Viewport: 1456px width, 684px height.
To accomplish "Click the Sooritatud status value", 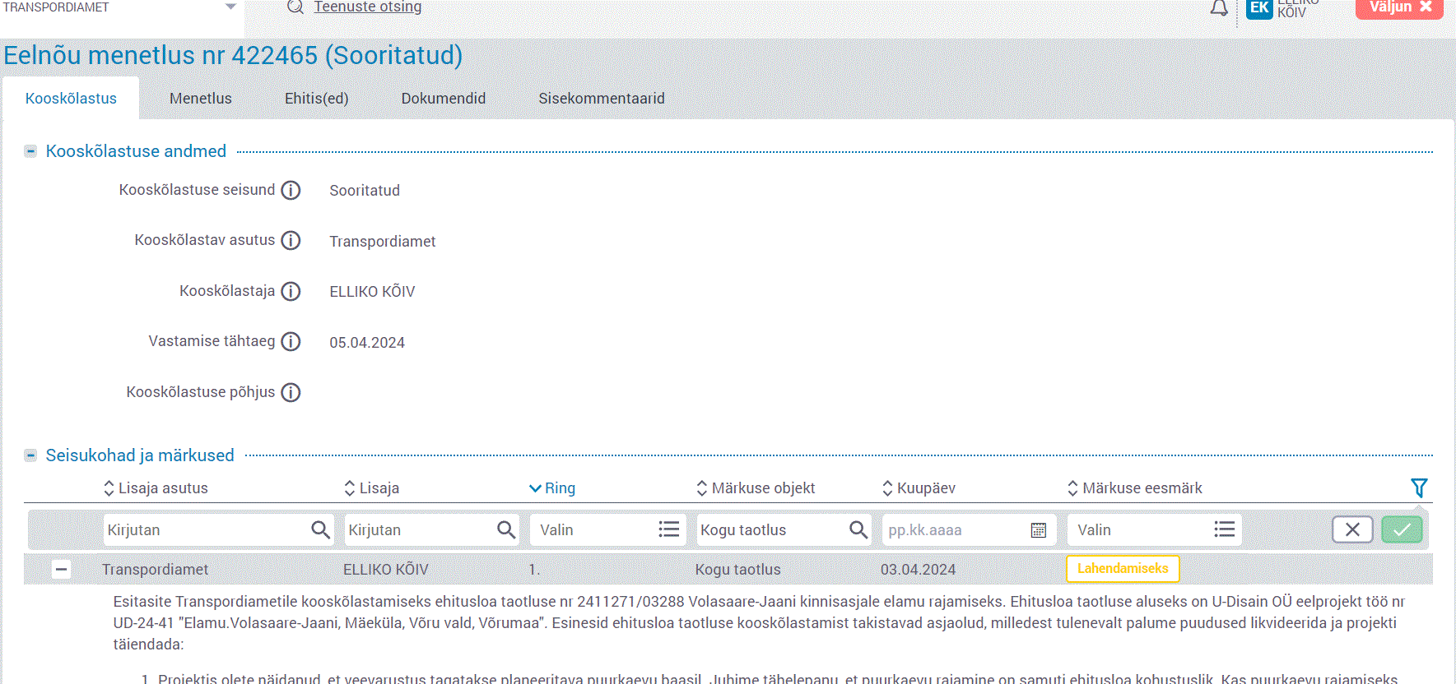I will [365, 191].
